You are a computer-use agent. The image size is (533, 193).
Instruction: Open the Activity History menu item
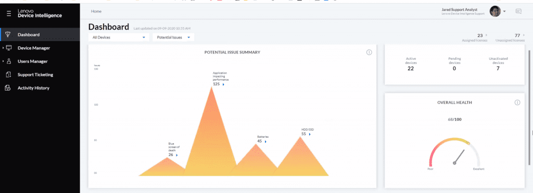coord(33,88)
